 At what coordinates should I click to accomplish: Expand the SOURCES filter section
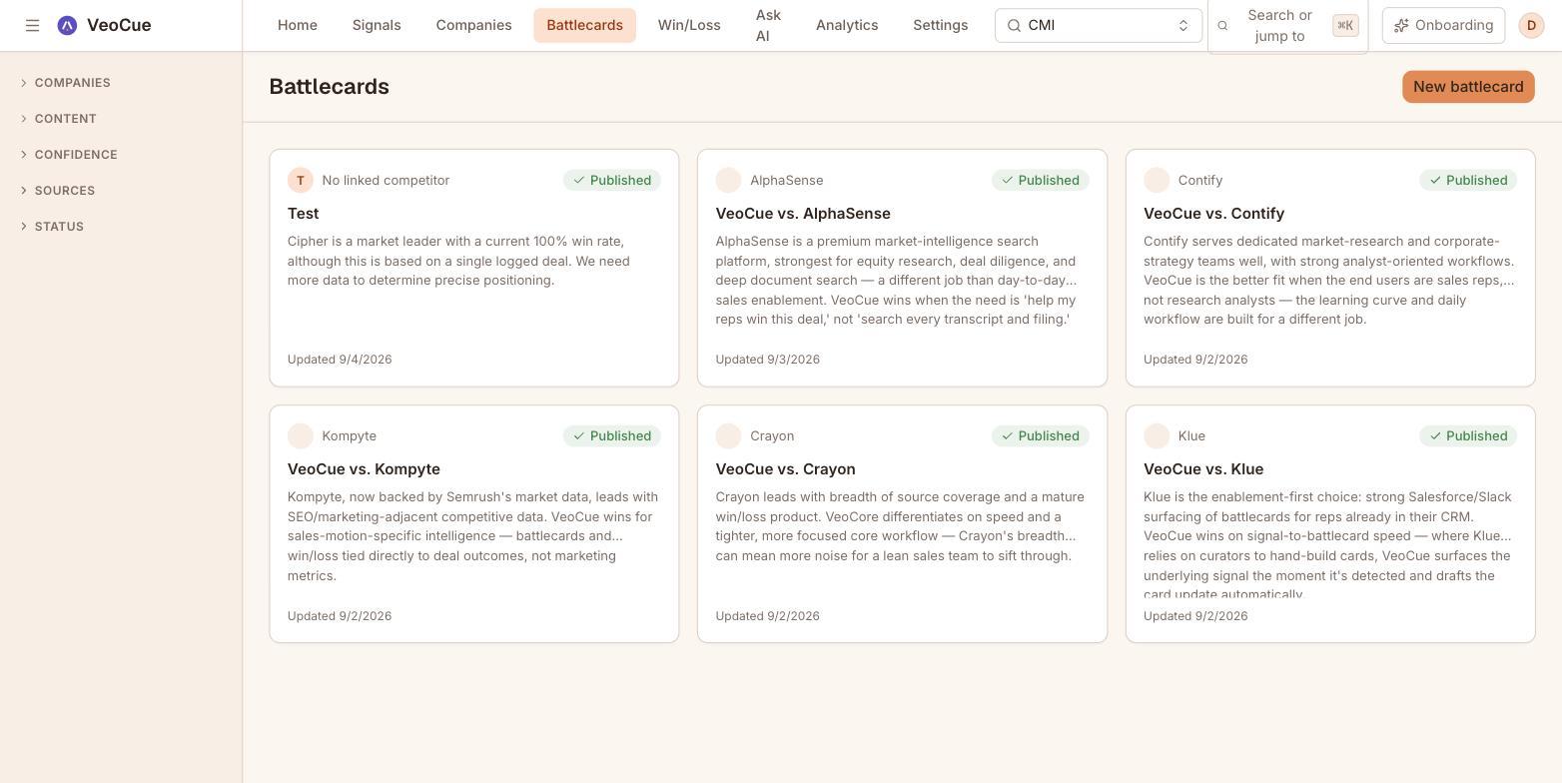58,191
